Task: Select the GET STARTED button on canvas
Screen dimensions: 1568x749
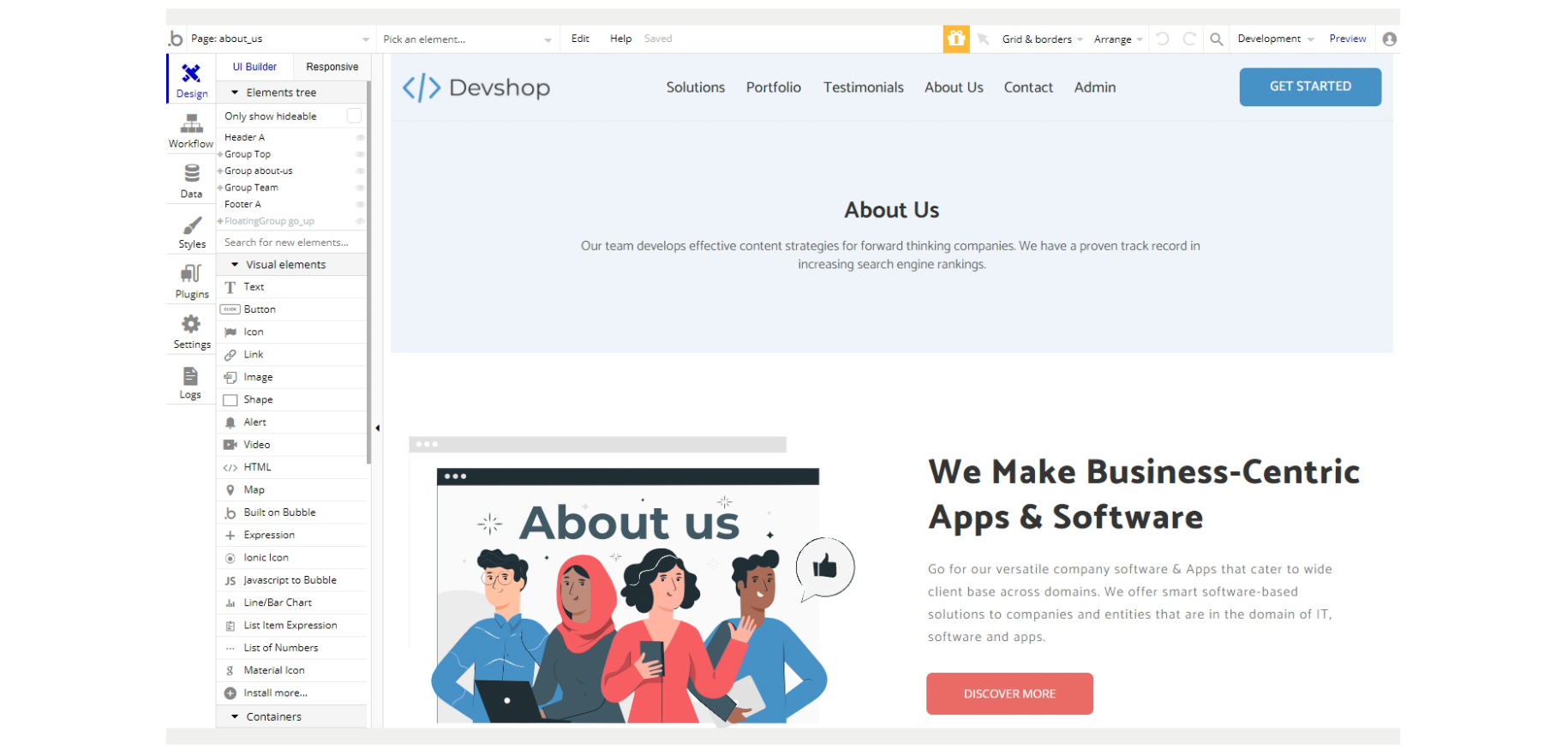Action: (x=1310, y=87)
